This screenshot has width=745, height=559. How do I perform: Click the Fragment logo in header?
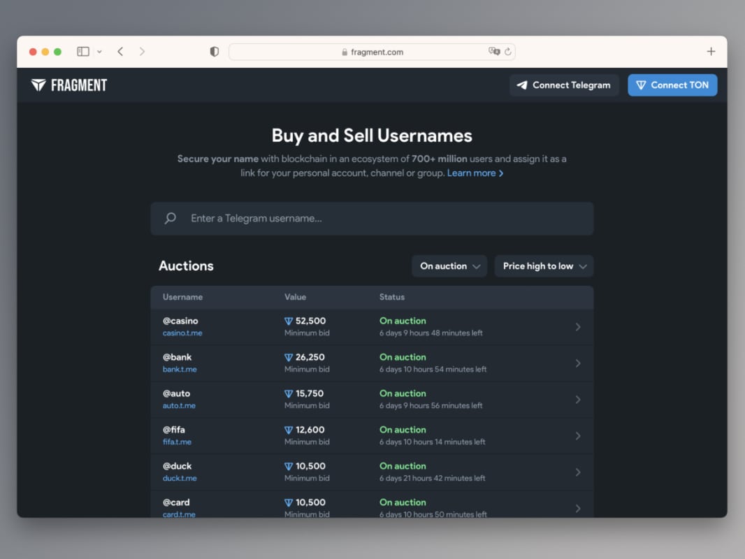(x=69, y=85)
